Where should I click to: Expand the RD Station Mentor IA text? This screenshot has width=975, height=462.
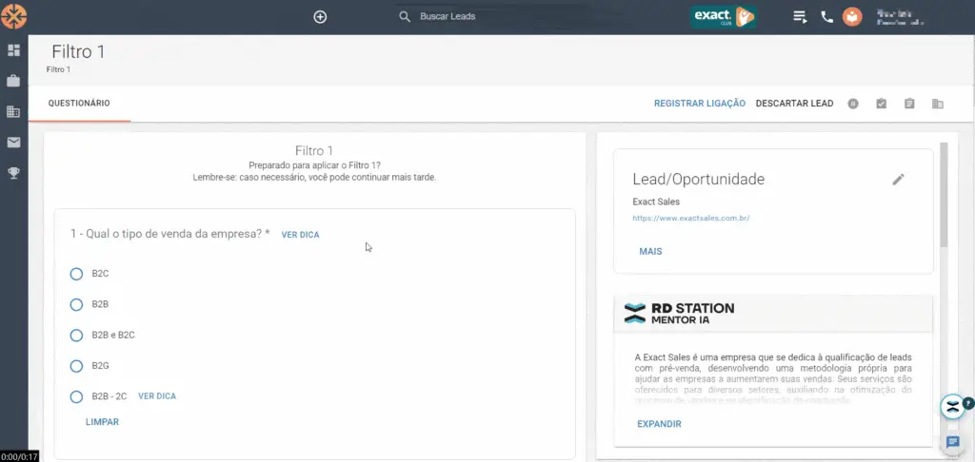coord(659,424)
